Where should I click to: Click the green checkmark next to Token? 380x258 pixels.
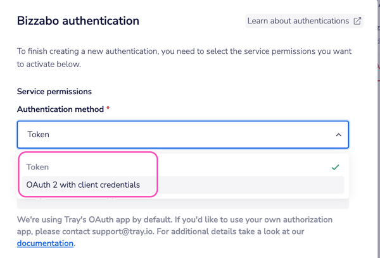[335, 167]
